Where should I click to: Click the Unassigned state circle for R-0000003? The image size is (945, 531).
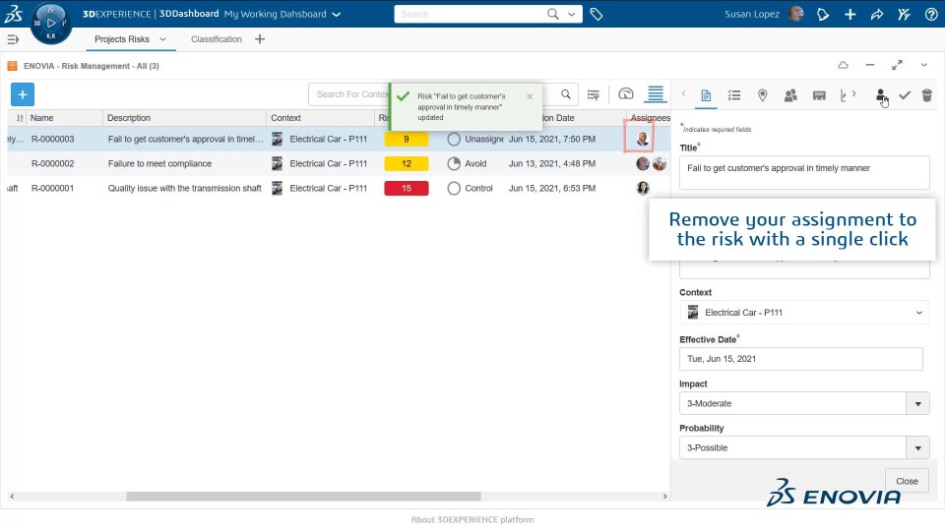(454, 139)
